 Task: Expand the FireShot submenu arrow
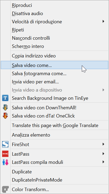[x=103, y=144]
